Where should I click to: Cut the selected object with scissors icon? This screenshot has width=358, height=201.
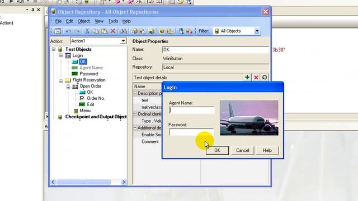tap(87, 31)
